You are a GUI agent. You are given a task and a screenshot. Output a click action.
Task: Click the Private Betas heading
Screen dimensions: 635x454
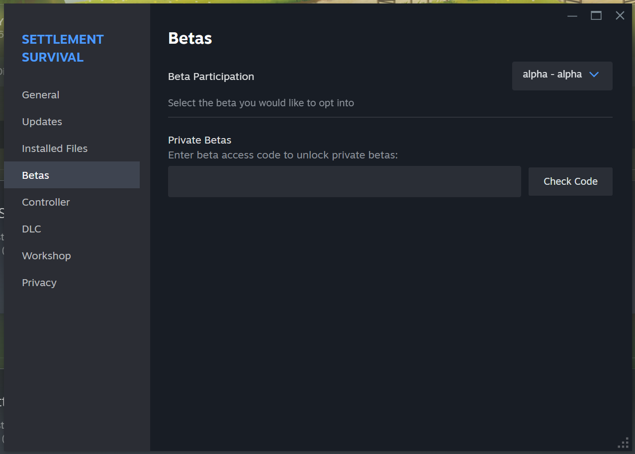(x=199, y=140)
